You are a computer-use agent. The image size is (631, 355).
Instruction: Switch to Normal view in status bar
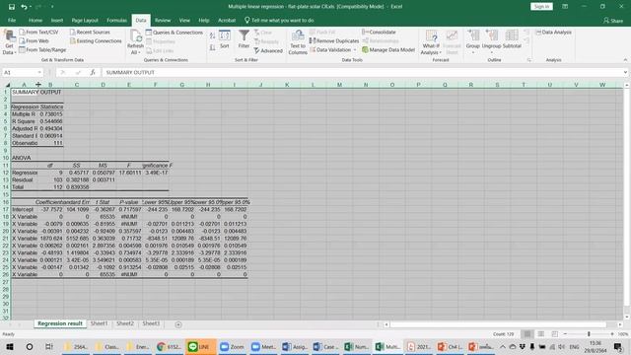(526, 334)
